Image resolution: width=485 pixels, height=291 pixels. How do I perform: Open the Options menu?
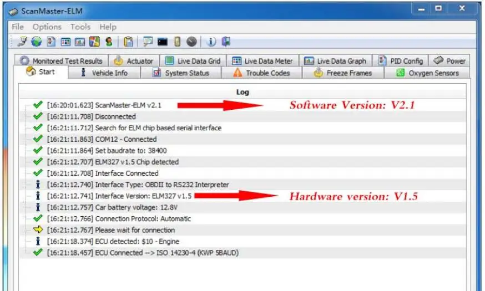click(47, 27)
